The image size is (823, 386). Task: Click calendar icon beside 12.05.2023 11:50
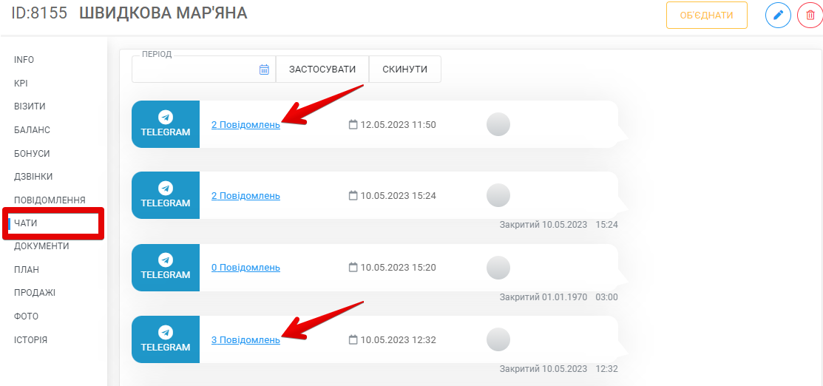click(x=353, y=124)
